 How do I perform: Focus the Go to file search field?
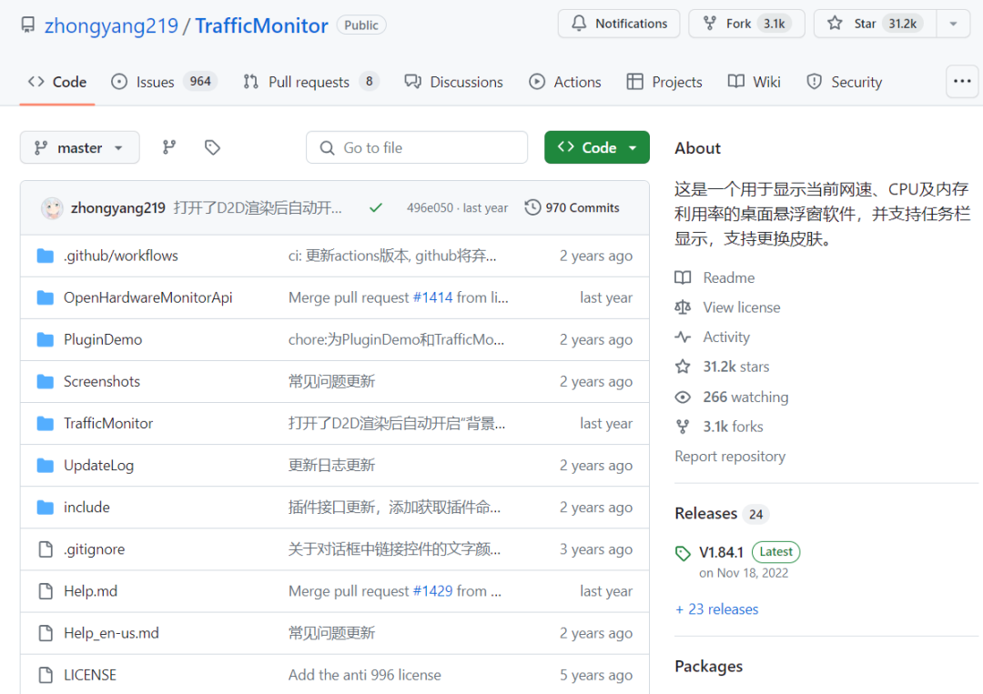tap(417, 148)
